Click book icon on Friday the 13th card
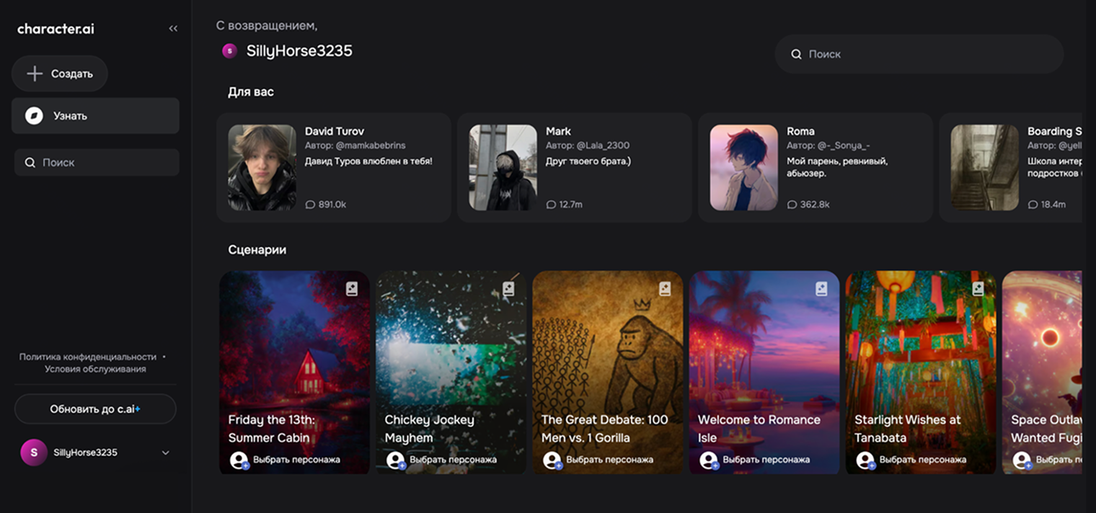Screen dimensions: 1096x513 coord(351,289)
